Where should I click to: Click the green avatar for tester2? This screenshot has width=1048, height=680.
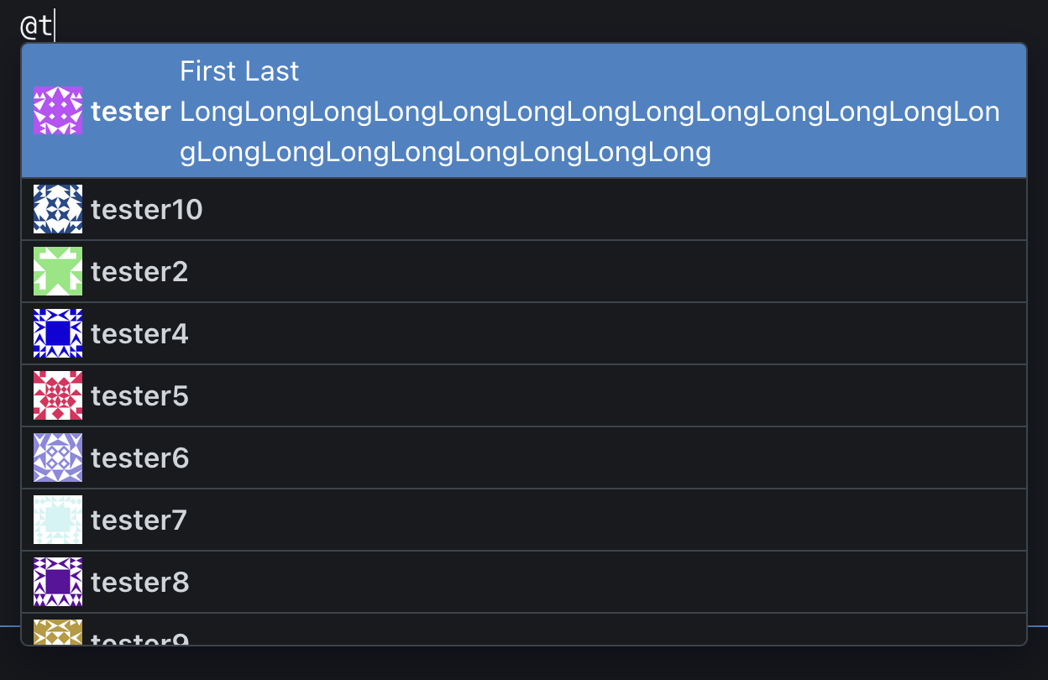point(58,271)
